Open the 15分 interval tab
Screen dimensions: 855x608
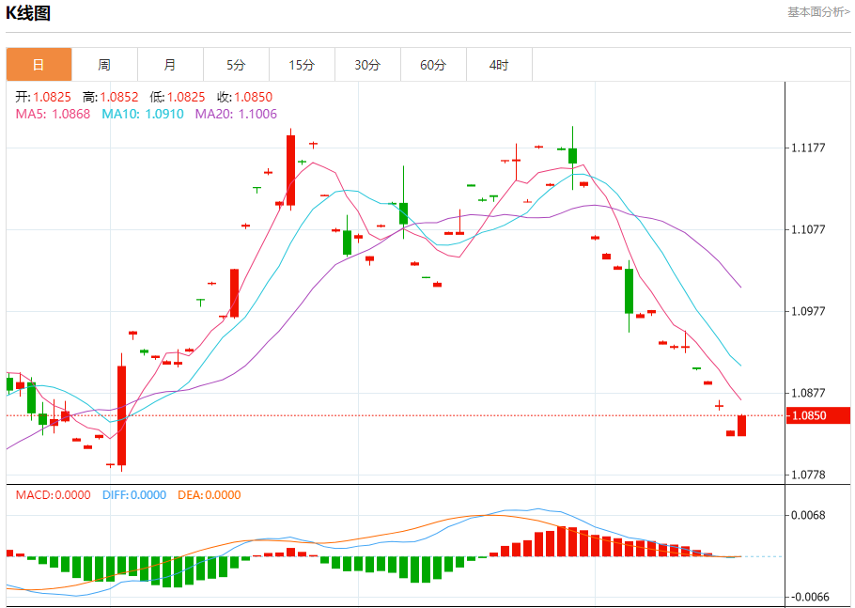[x=302, y=65]
